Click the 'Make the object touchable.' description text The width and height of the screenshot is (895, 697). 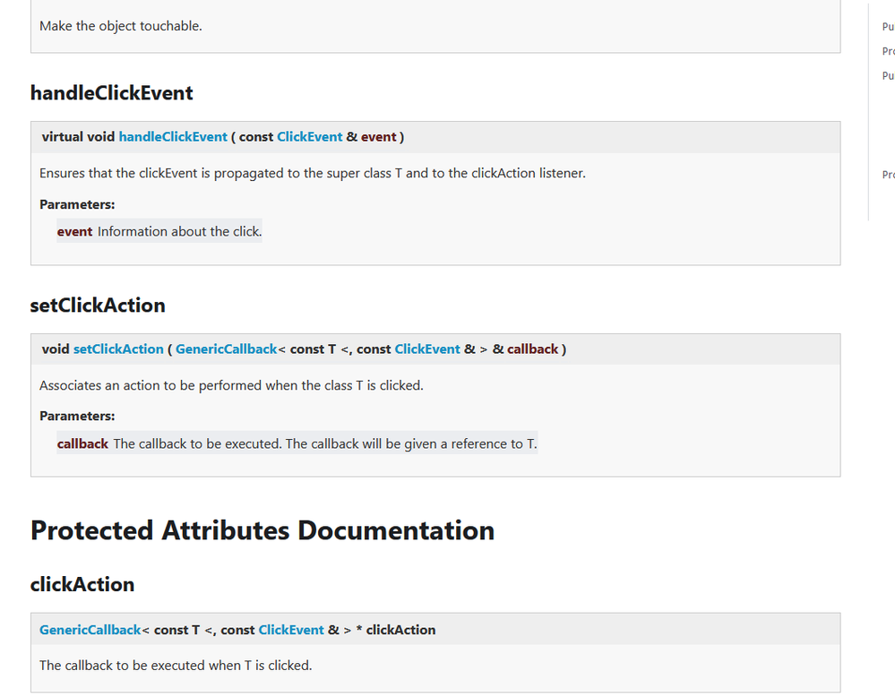pyautogui.click(x=121, y=26)
